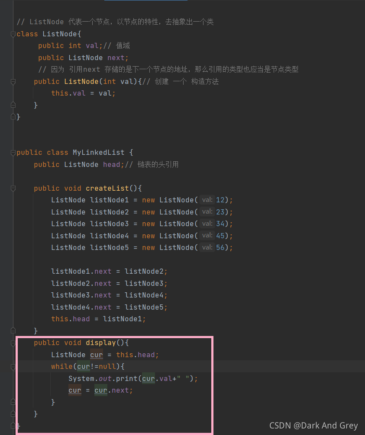Click 'new' keyword on the listNode5 line

point(149,248)
